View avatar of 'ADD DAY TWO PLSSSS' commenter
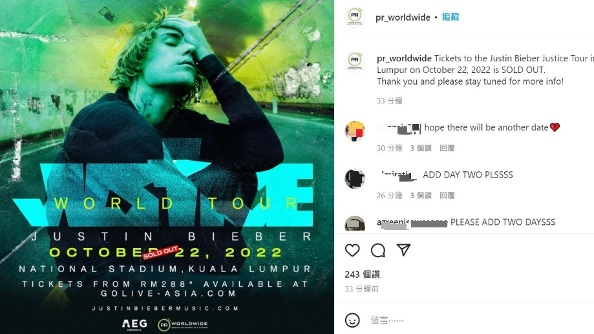Screen dimensions: 594x334 coord(355,178)
